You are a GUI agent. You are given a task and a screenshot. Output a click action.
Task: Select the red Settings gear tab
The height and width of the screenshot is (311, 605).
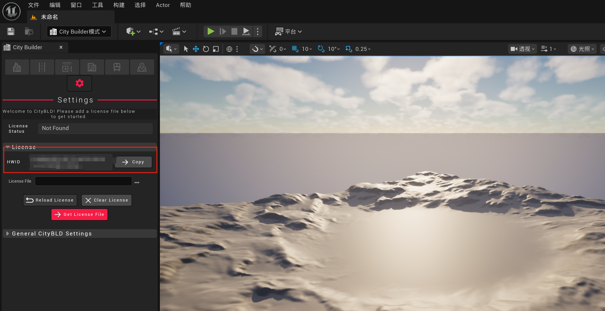pyautogui.click(x=79, y=83)
